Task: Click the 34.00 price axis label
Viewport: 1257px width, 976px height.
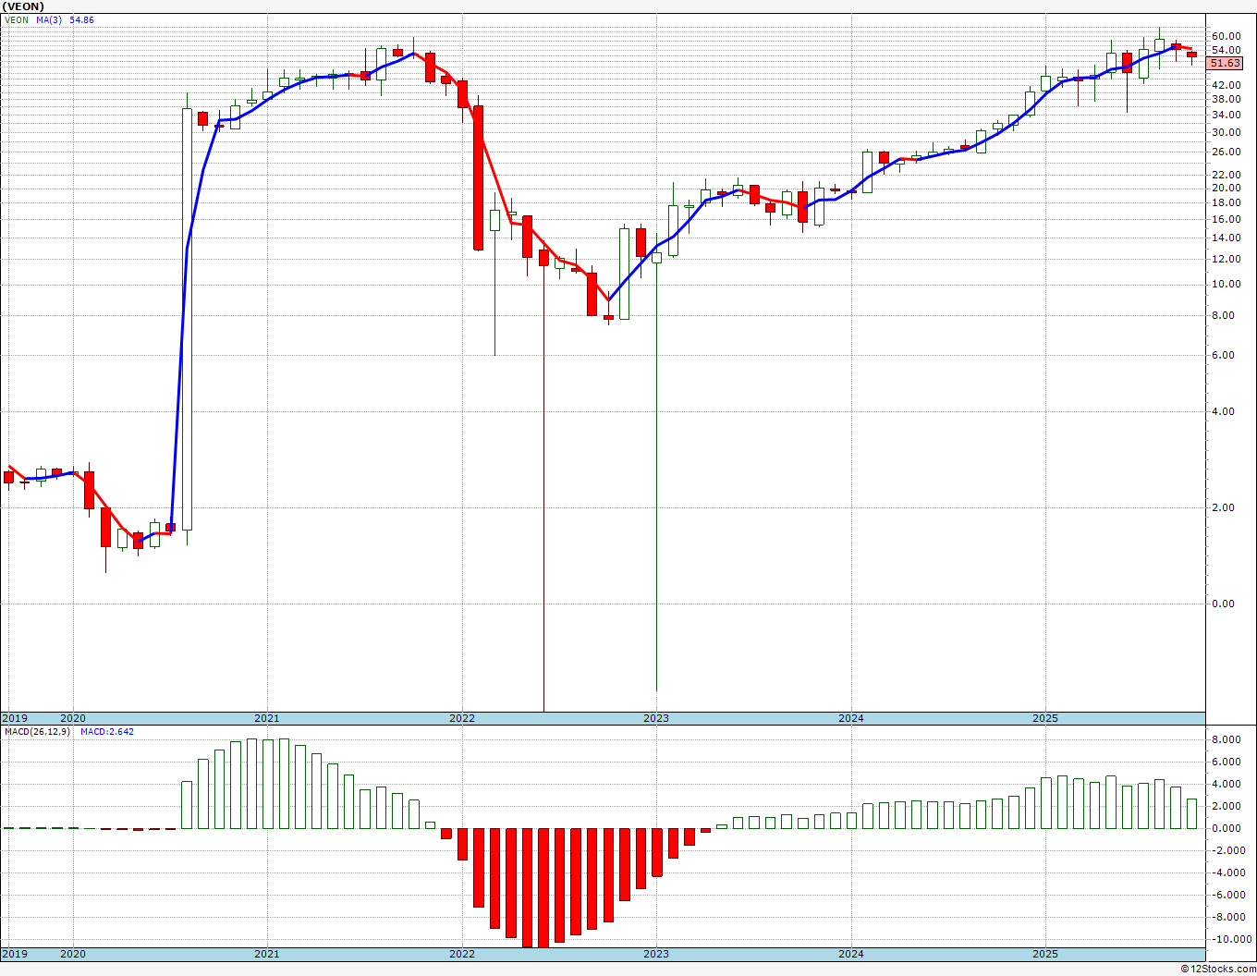Action: tap(1226, 115)
